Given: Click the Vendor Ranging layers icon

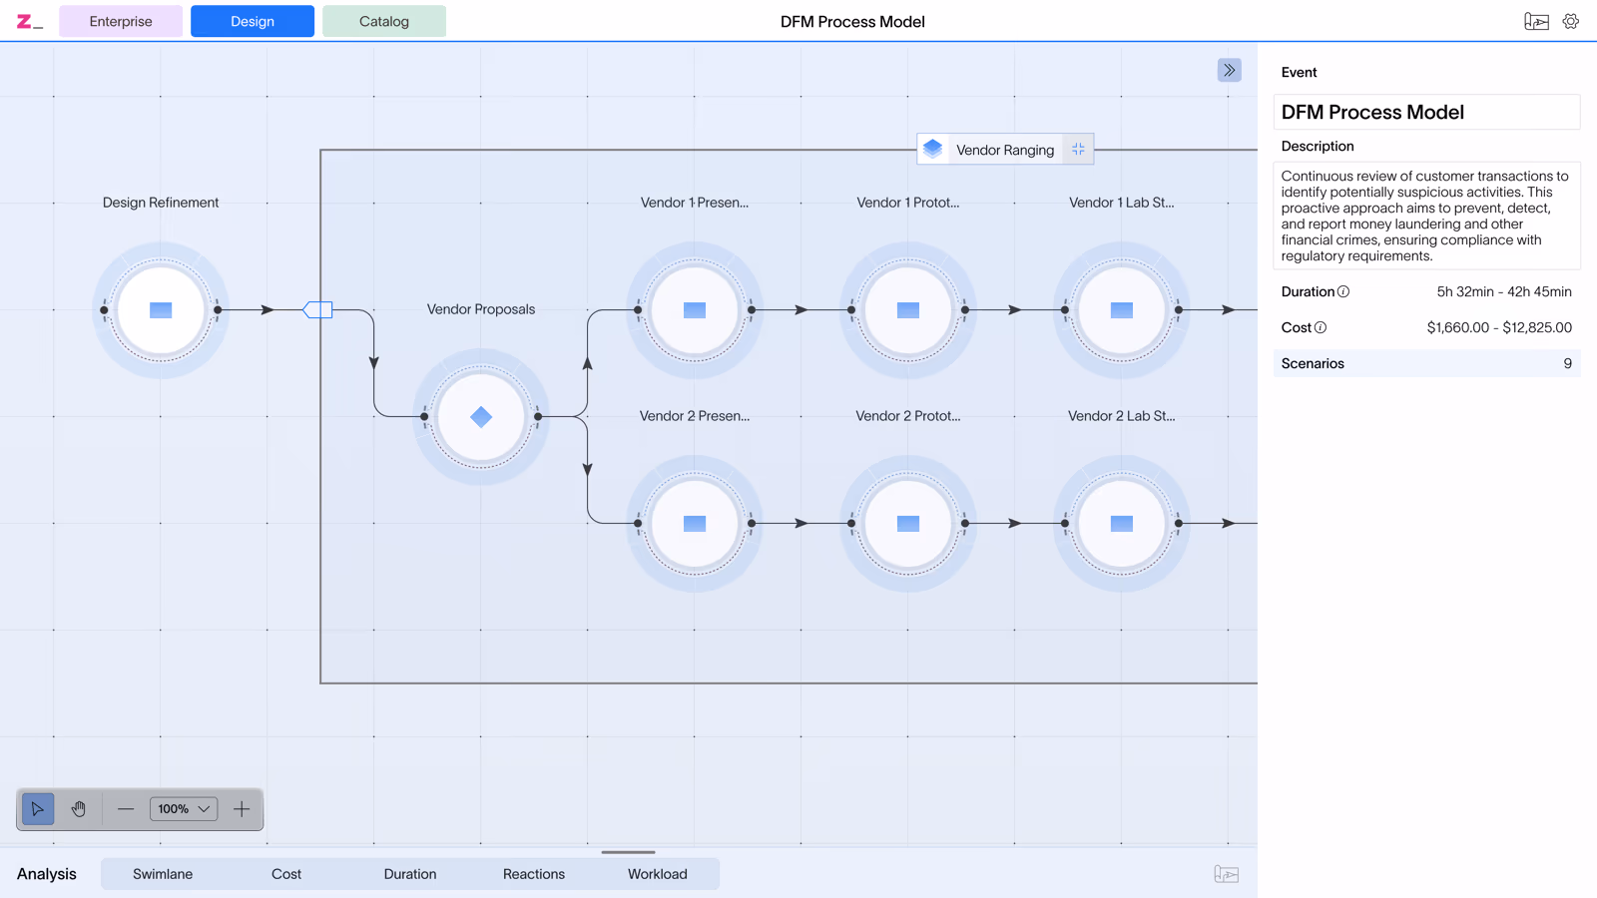Looking at the screenshot, I should pos(932,150).
